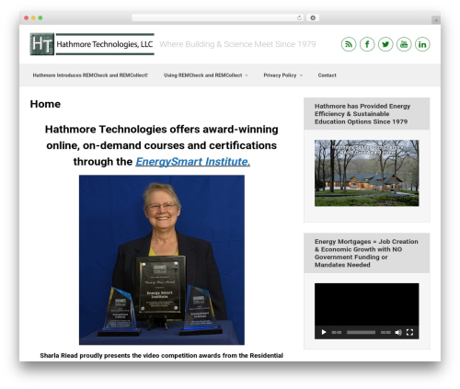Click the Hathmore has Provided Energy heading
Viewport: 460px width, 389px height.
coord(362,114)
